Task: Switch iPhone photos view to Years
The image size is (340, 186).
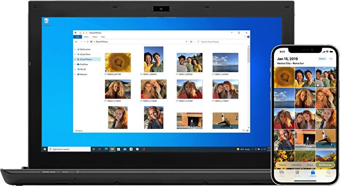Action: (282, 165)
